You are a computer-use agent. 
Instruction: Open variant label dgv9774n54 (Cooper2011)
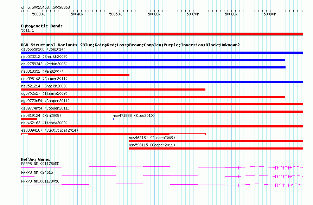[x=45, y=108]
